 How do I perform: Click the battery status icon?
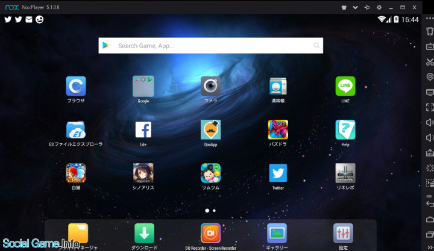click(x=397, y=19)
